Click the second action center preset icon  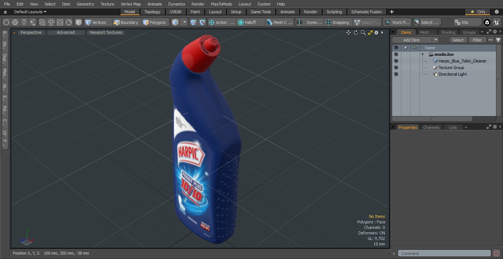pos(203,22)
